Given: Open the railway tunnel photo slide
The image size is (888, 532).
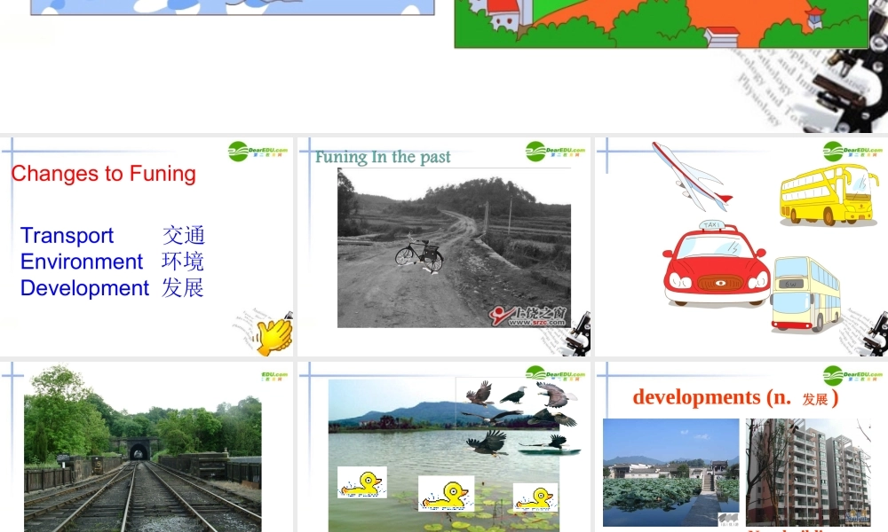Looking at the screenshot, I should (x=143, y=448).
